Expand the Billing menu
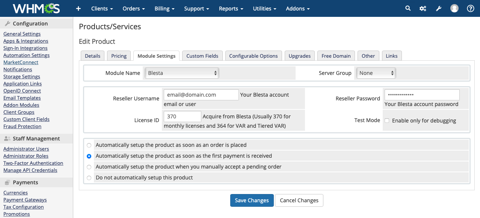480x218 pixels. tap(165, 8)
